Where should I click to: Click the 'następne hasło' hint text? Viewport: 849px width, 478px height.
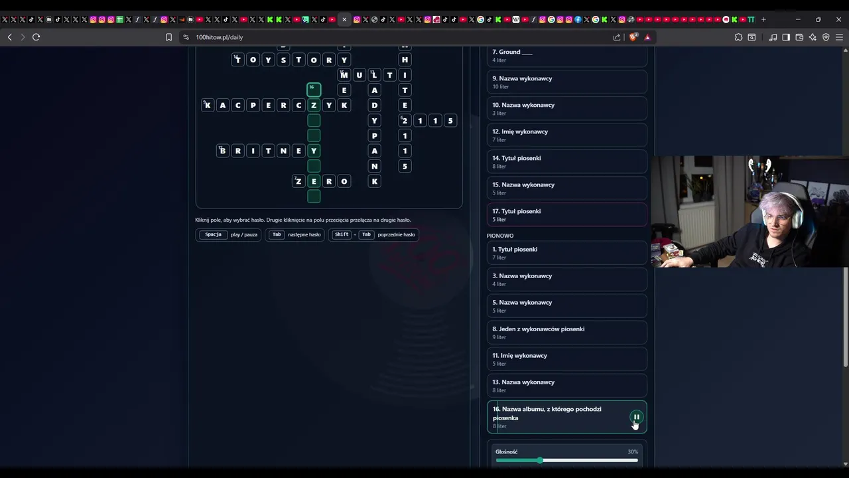tap(304, 234)
